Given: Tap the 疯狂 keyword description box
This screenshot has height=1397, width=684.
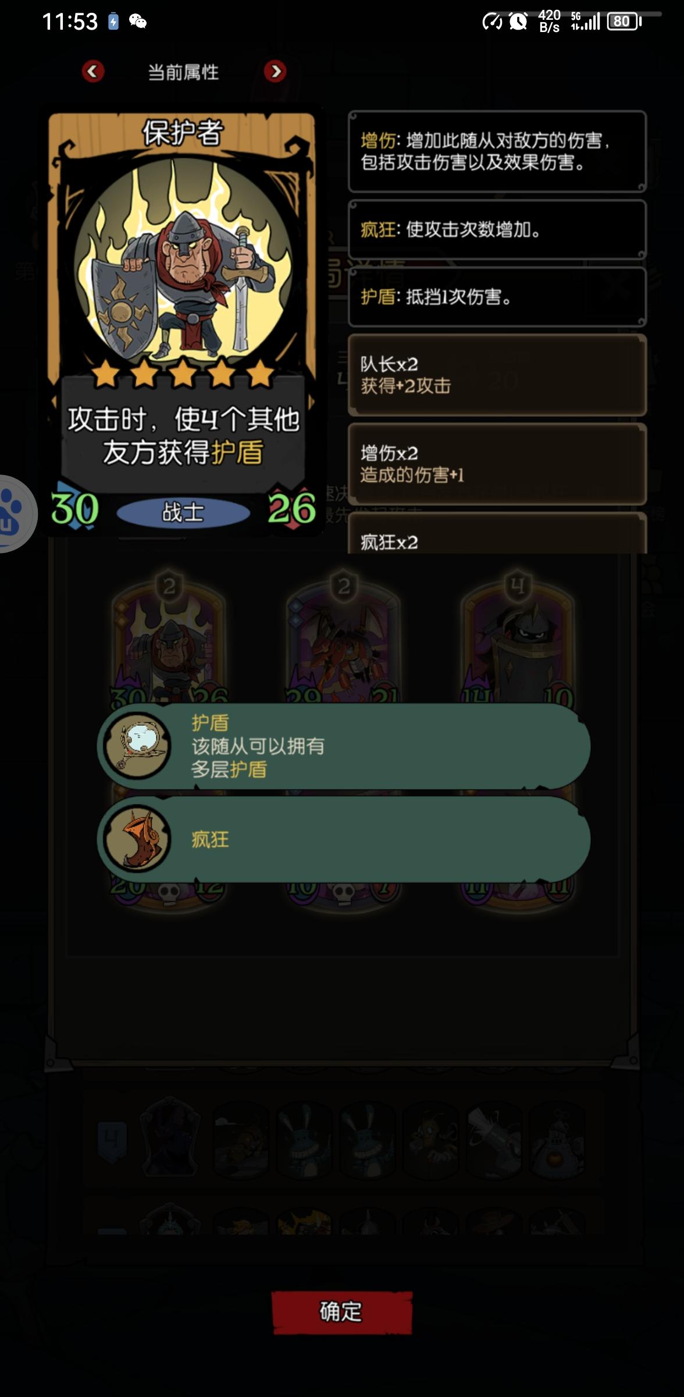Looking at the screenshot, I should (x=497, y=229).
